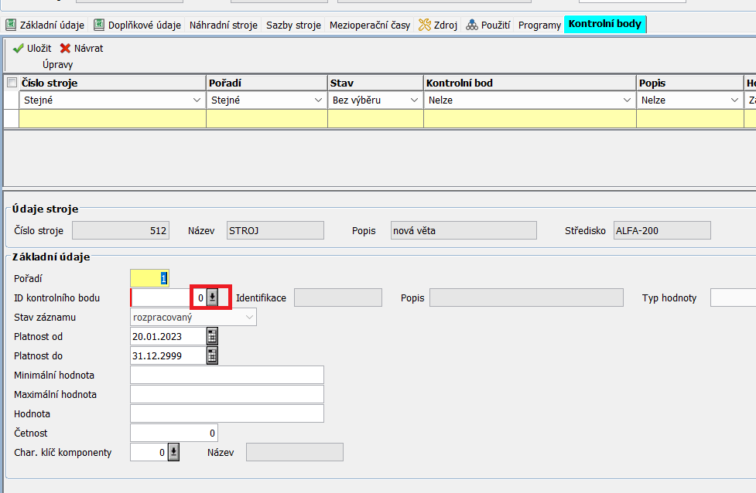Switch to the Sazby stroje tab
This screenshot has height=493, width=756.
[293, 25]
